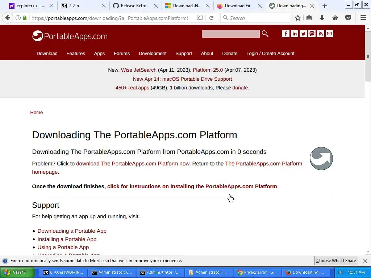371x278 pixels.
Task: Click scrollbar down arrow
Action: (x=368, y=252)
